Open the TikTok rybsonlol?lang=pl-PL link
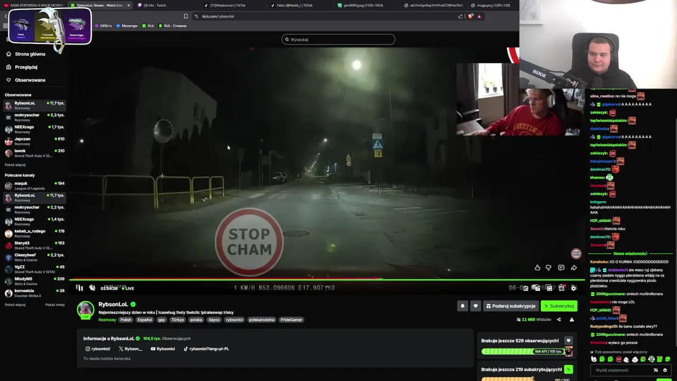 click(206, 349)
